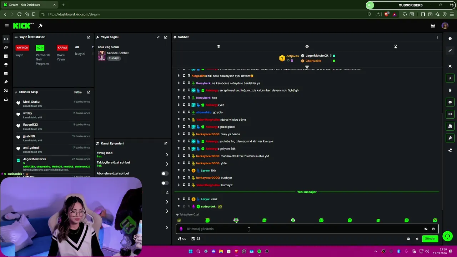Open the green support headset bubble
This screenshot has width=457, height=257.
pos(447,236)
